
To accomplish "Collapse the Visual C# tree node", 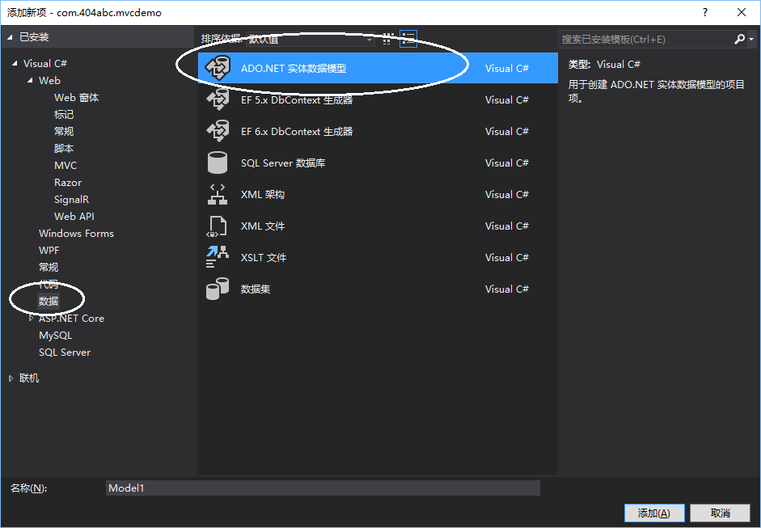I will coord(15,64).
